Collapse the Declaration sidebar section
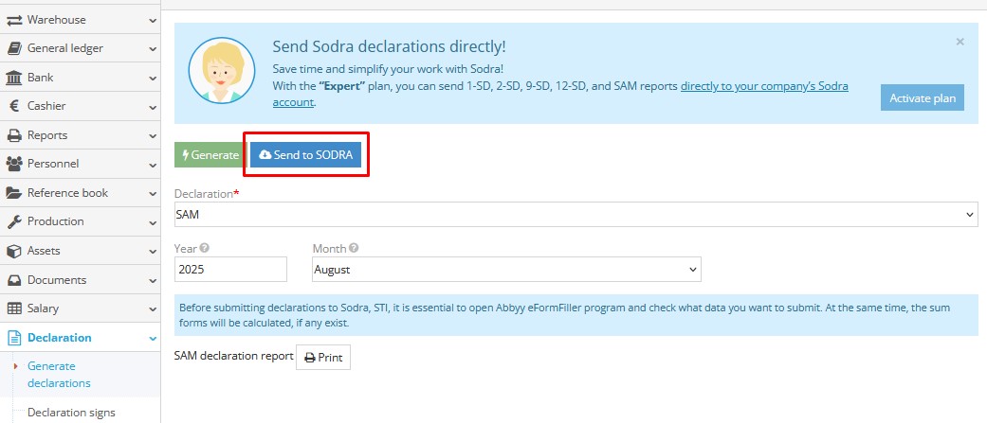987x423 pixels. pos(153,338)
